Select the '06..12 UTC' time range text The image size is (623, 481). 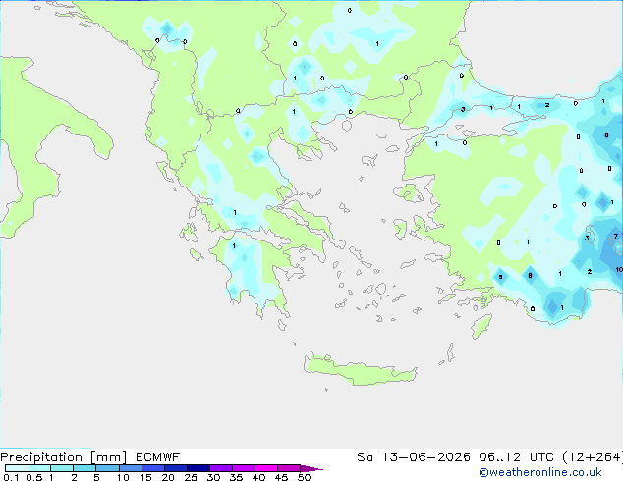[x=516, y=457]
